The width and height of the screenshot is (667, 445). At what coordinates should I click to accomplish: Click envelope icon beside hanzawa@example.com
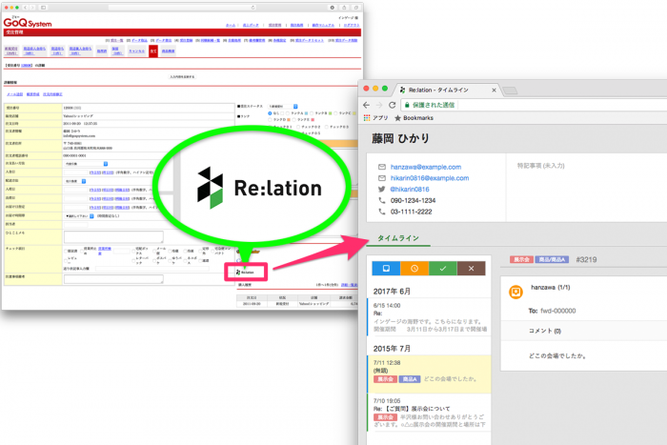coord(381,167)
